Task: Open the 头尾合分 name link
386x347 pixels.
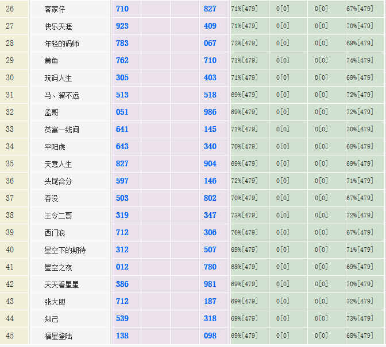Action: pyautogui.click(x=59, y=181)
